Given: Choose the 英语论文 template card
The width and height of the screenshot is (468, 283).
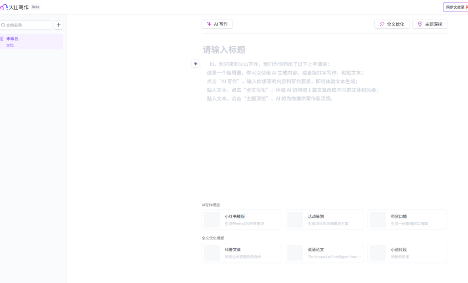Looking at the screenshot, I should [324, 253].
